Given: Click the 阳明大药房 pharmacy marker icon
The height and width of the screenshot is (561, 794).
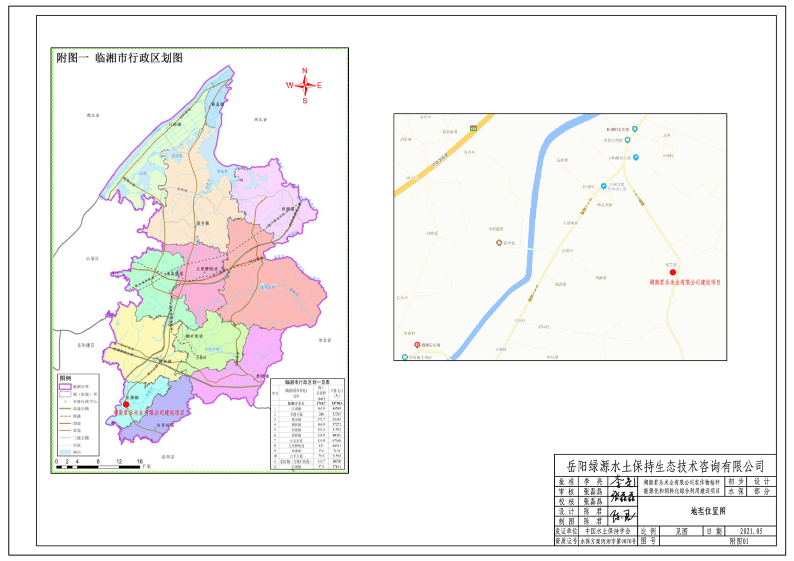Looking at the screenshot, I should 627,140.
